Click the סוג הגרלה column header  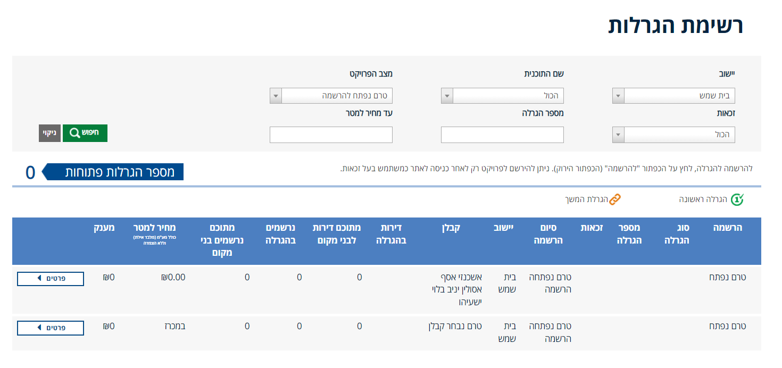[677, 234]
